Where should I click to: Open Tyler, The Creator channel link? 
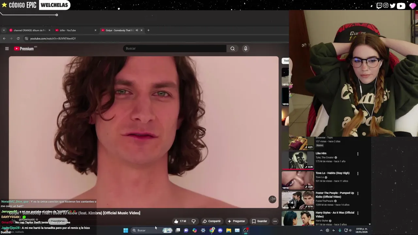tap(325, 158)
